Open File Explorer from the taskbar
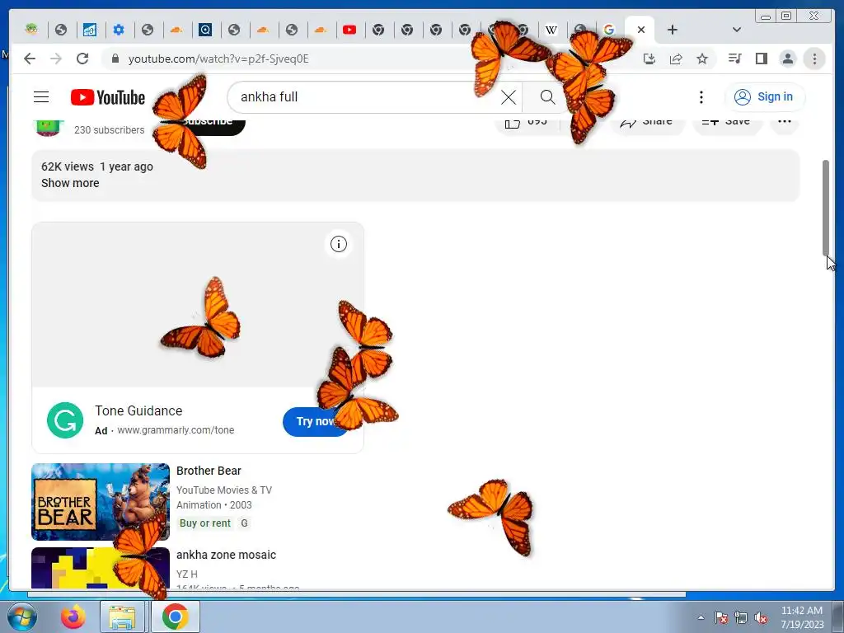This screenshot has height=633, width=844. (122, 617)
